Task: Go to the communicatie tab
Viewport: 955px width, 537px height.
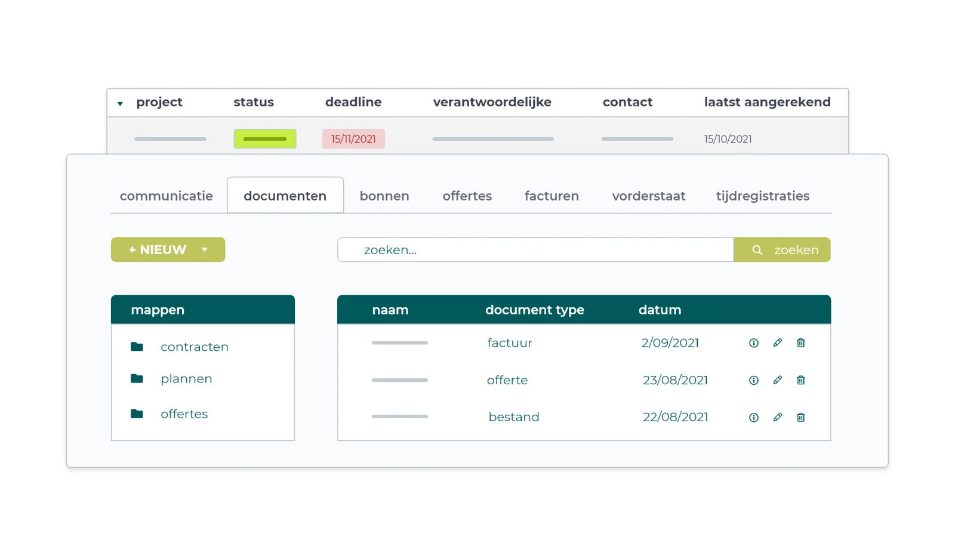Action: point(167,196)
